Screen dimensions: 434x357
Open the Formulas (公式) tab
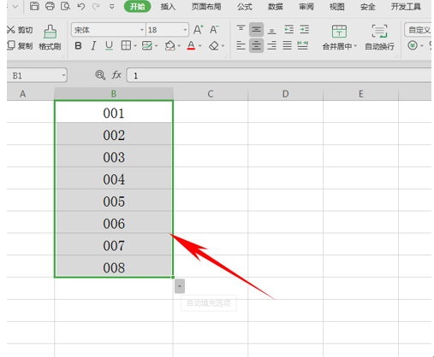tap(245, 7)
